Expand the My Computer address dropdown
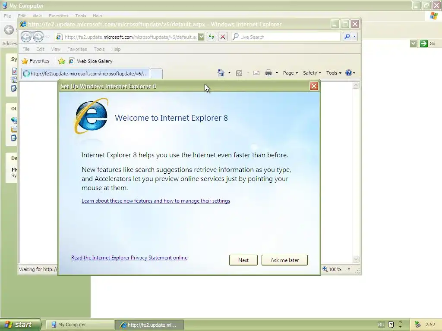 (413, 44)
